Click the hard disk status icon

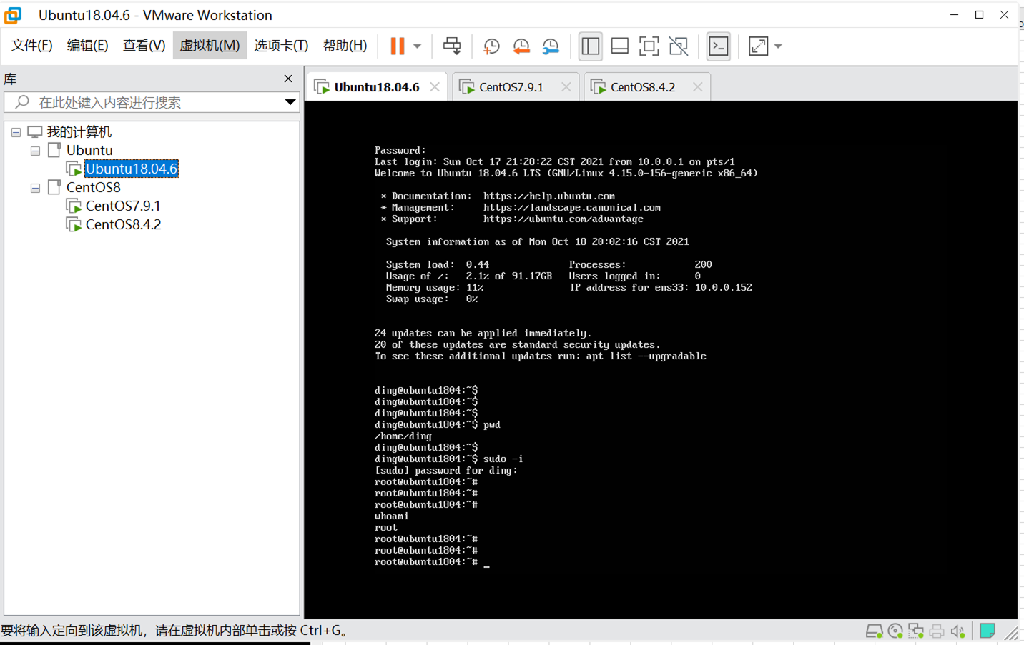tap(874, 631)
